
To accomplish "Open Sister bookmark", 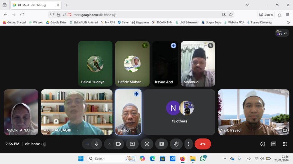I will point(123,22).
